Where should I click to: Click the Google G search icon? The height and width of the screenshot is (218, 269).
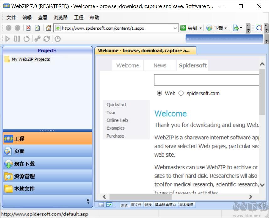coord(259,28)
